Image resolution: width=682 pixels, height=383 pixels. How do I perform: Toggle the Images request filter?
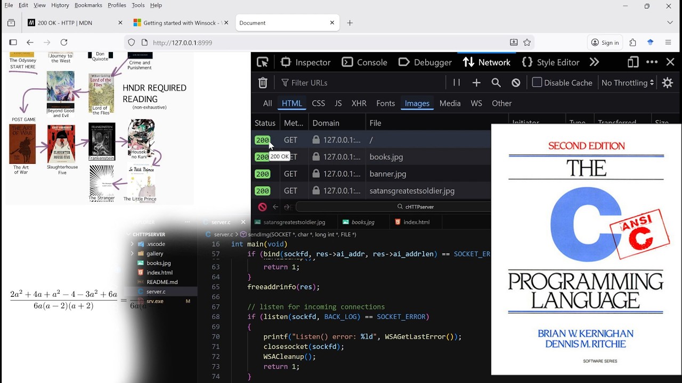pyautogui.click(x=417, y=103)
